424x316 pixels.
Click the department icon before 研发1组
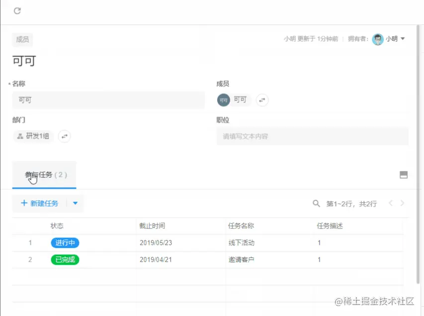click(21, 136)
